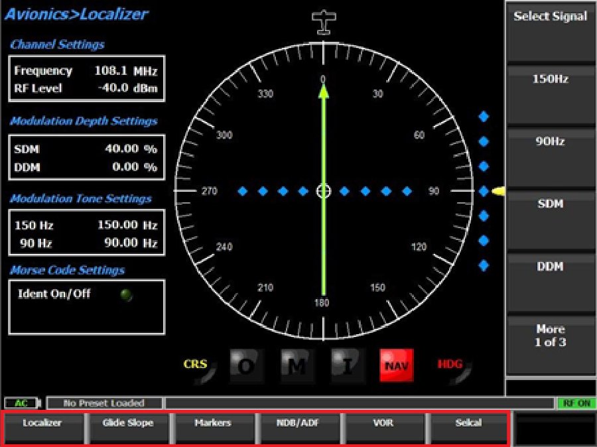Click the airplane icon above the compass
Image resolution: width=597 pixels, height=447 pixels.
323,22
